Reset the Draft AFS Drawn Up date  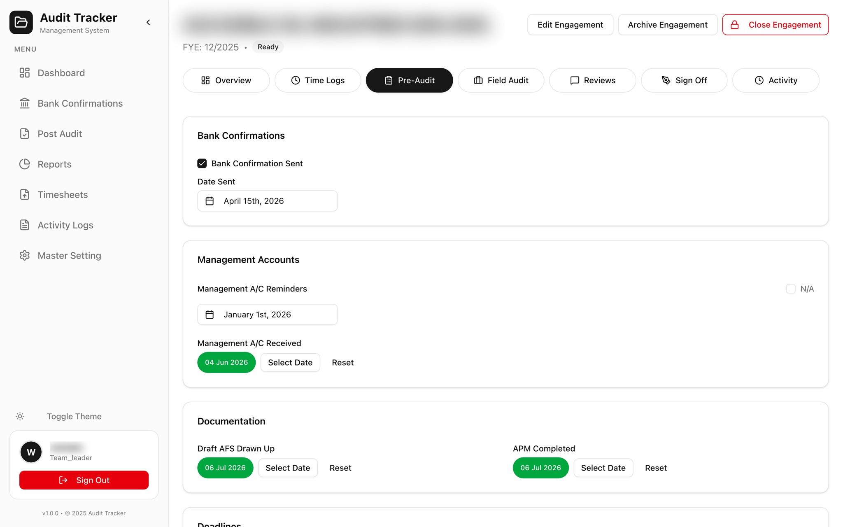(x=340, y=468)
